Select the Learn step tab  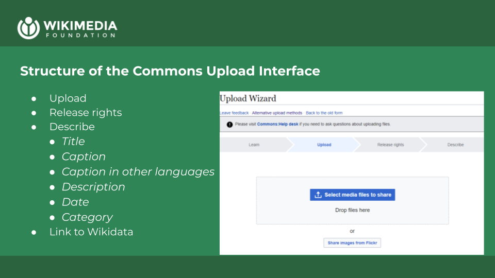tap(254, 145)
